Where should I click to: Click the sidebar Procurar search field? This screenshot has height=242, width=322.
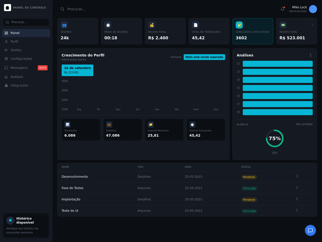tap(26, 22)
